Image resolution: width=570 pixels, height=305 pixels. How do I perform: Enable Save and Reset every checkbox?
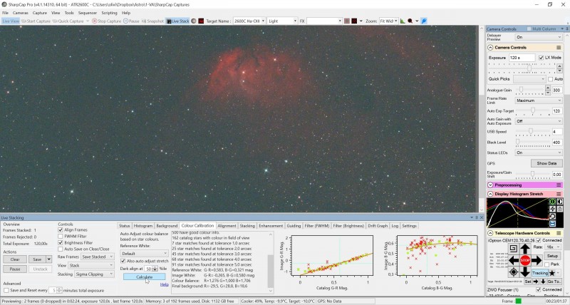tap(6, 291)
